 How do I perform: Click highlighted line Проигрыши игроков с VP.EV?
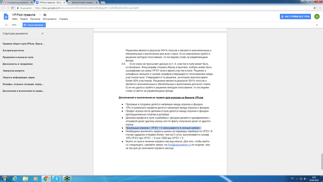click(163, 128)
